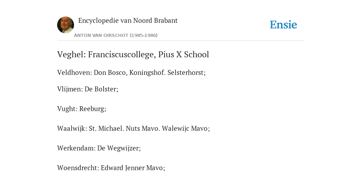
Task: Click the word Brabant in title
Action: [166, 20]
